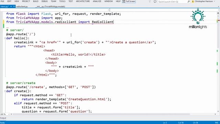Click the account warning icon by Christopher Harrison

coord(193,1)
